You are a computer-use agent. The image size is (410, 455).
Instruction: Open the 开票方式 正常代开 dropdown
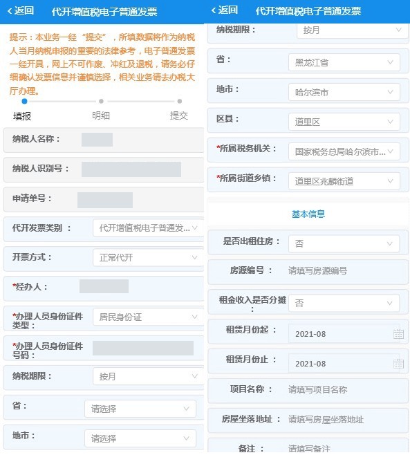(148, 257)
